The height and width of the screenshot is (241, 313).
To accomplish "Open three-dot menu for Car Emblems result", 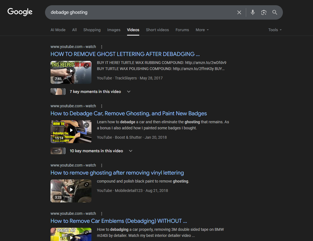I will click(102, 214).
